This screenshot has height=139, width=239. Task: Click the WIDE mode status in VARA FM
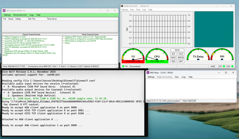click(213, 66)
